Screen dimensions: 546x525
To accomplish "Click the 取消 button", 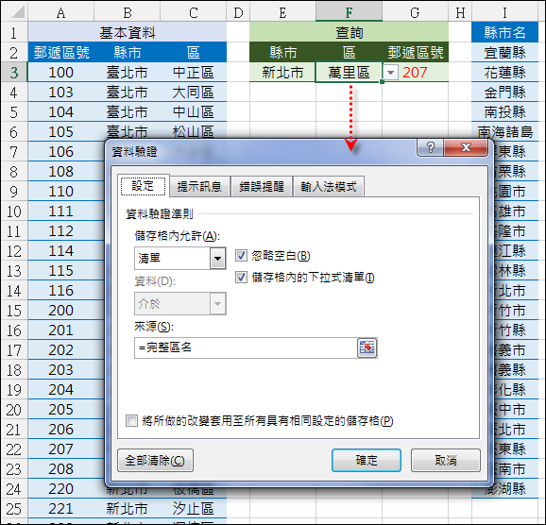I will click(x=446, y=460).
